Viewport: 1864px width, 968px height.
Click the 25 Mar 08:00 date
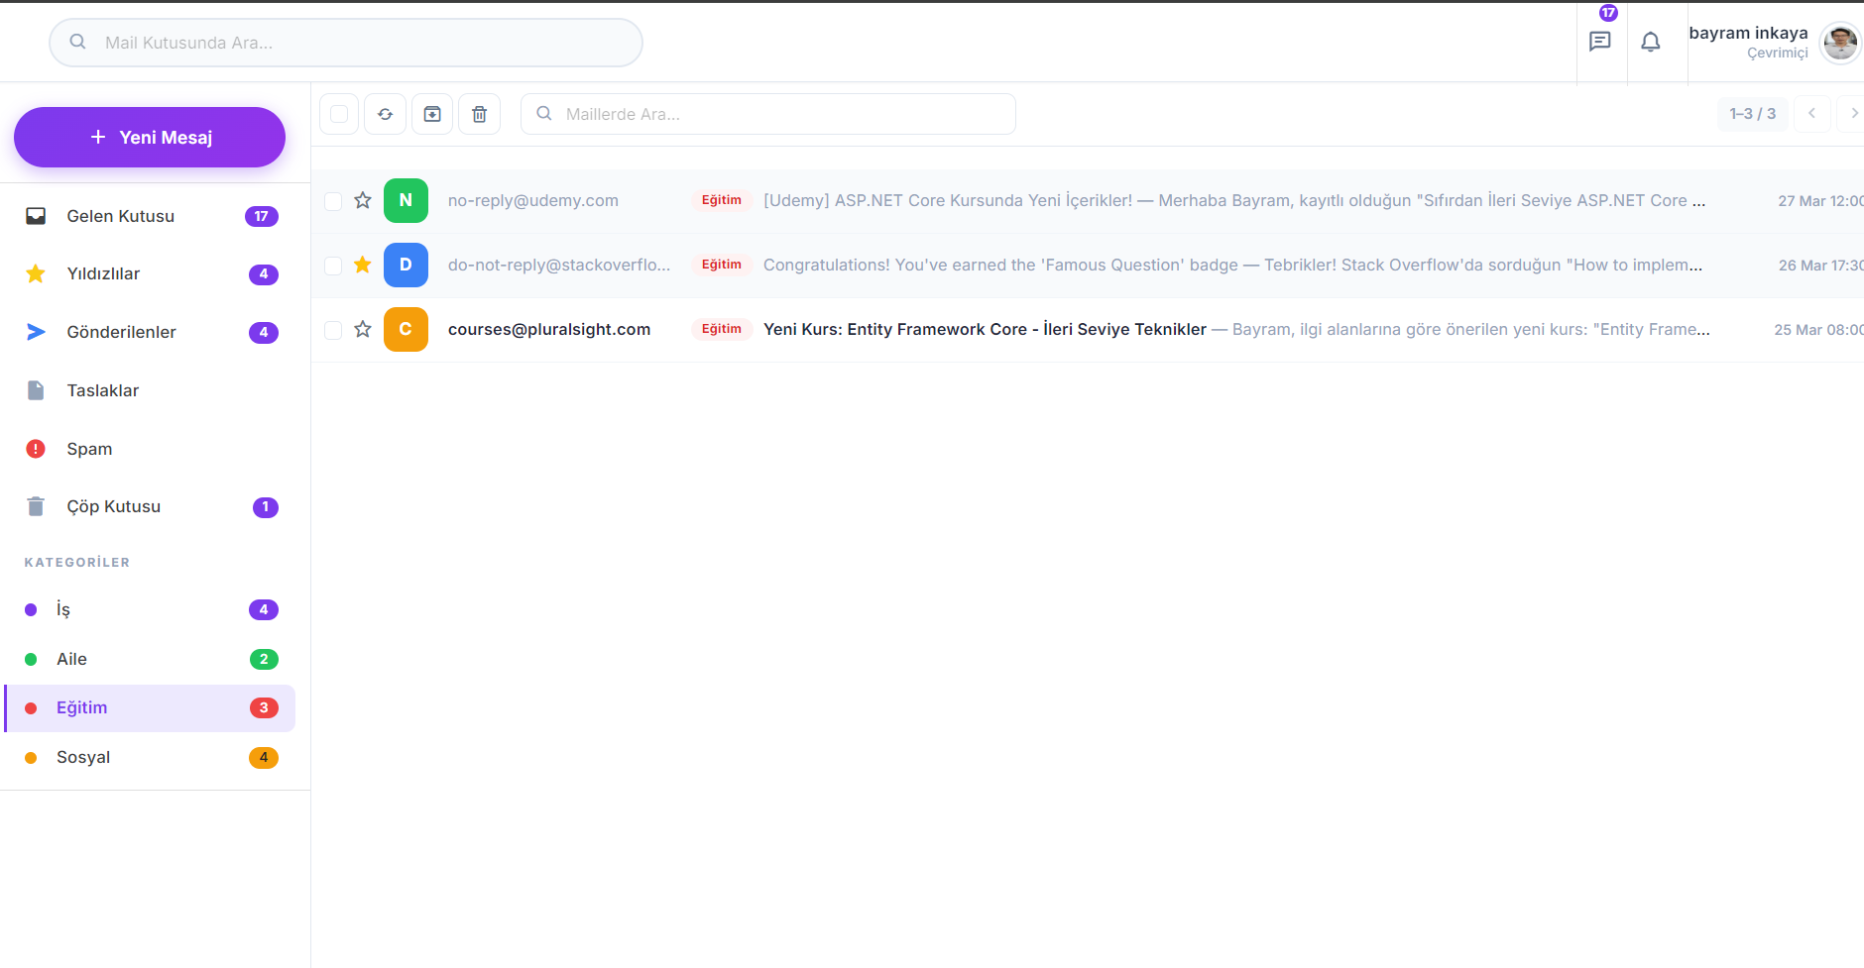(1818, 330)
